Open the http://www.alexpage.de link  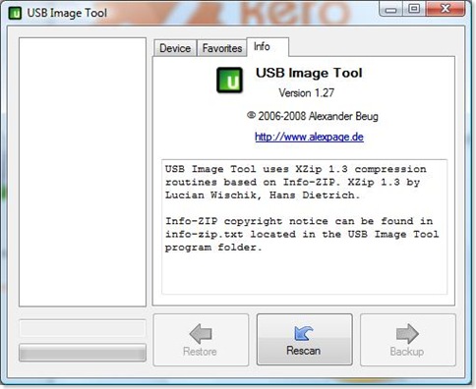(309, 137)
